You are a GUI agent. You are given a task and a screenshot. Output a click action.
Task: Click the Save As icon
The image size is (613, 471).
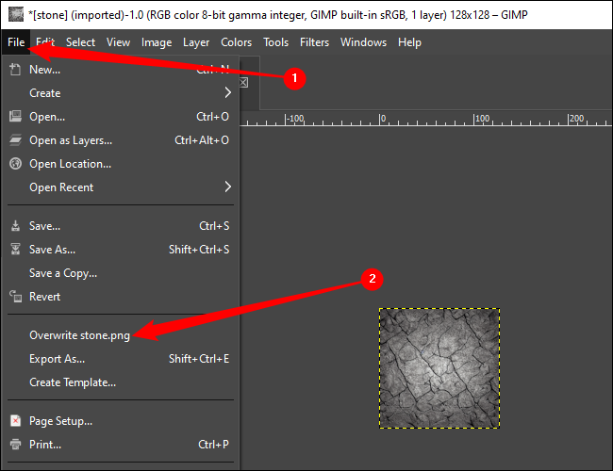click(15, 250)
